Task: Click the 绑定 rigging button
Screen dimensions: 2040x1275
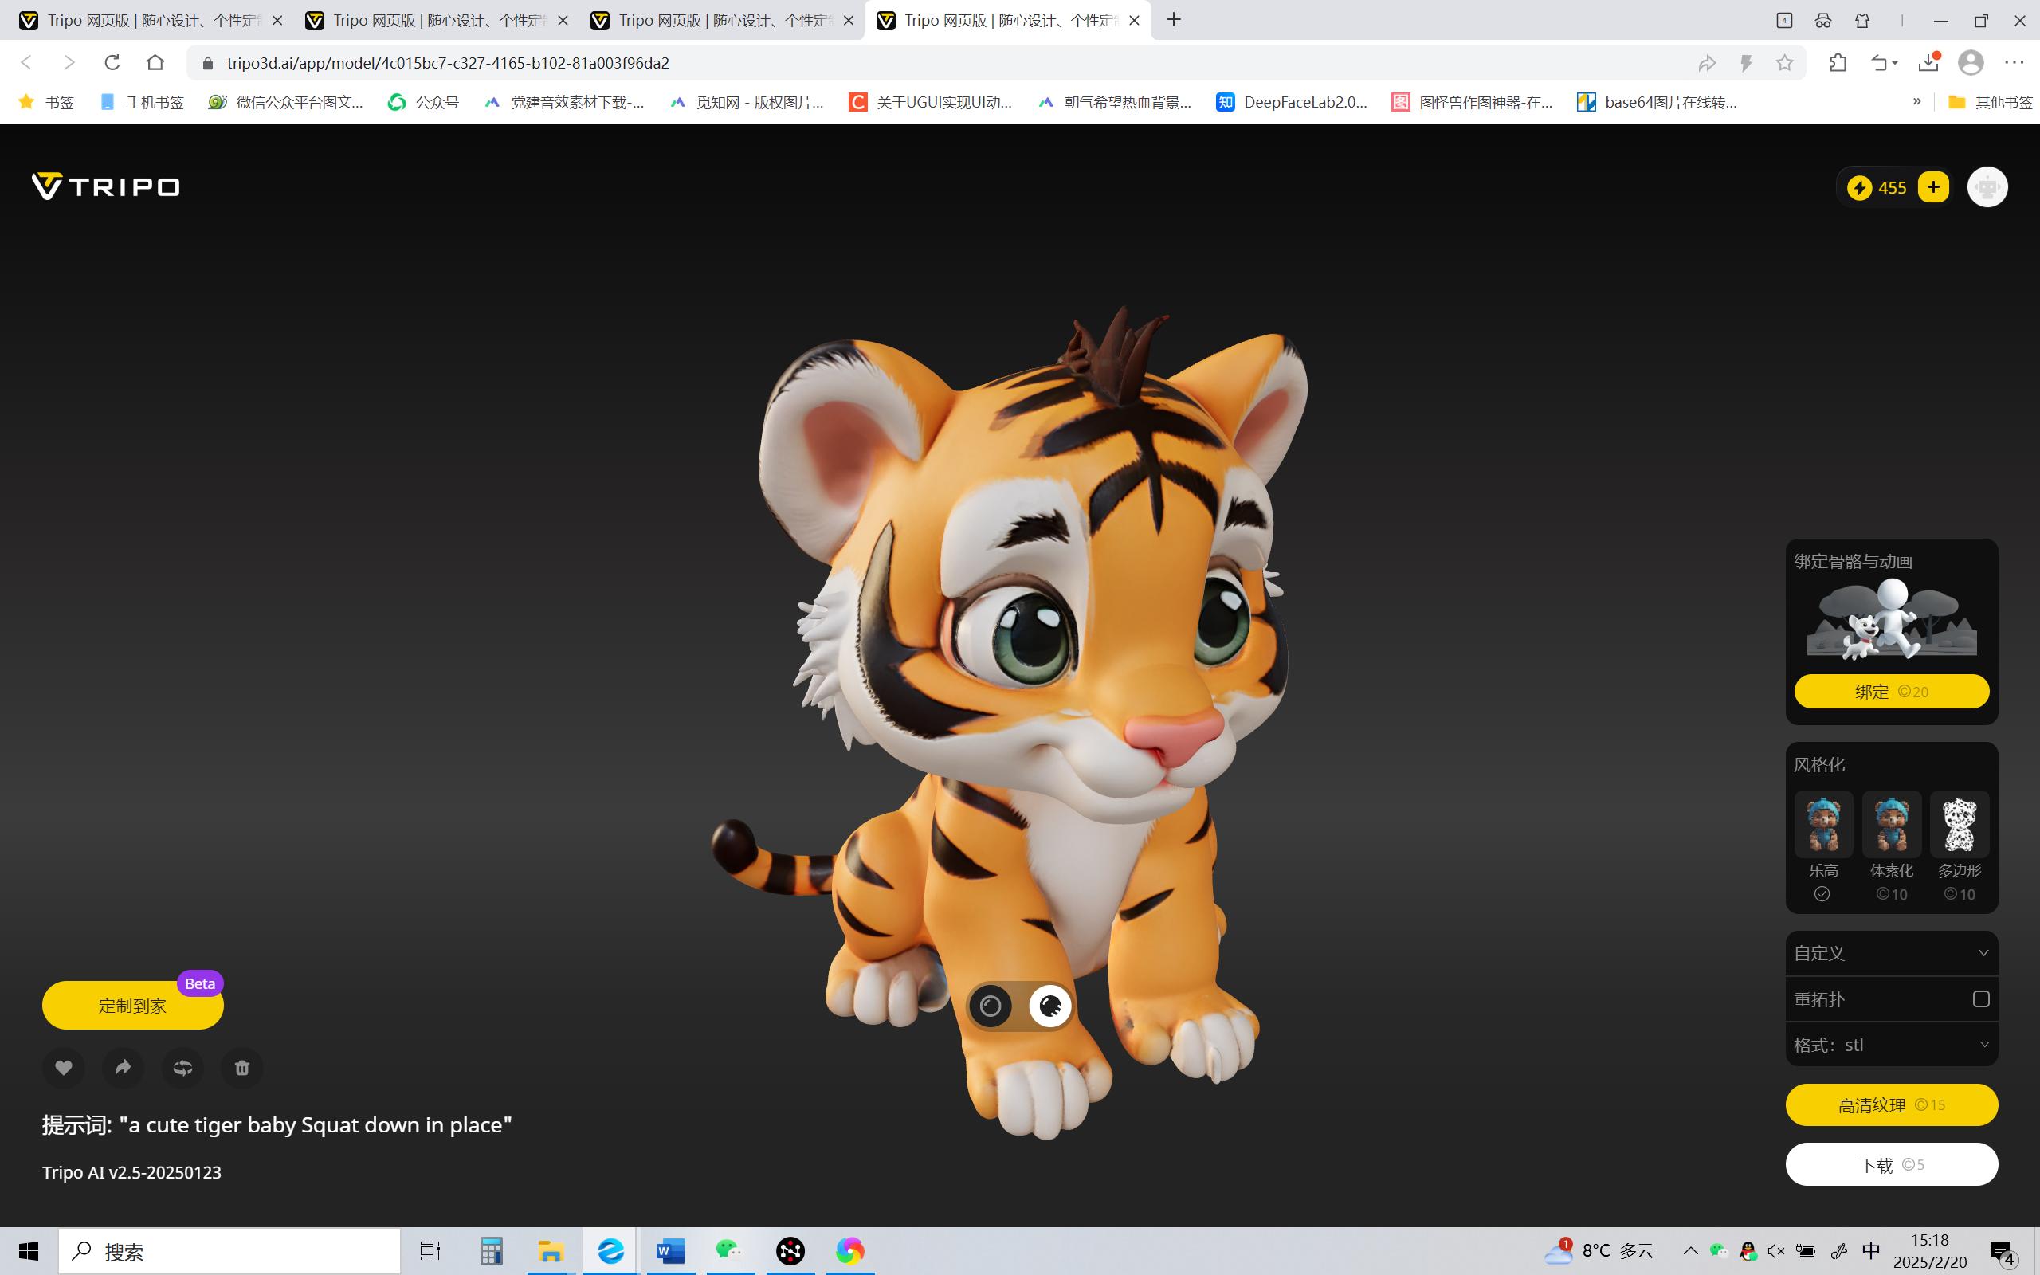Action: pyautogui.click(x=1892, y=692)
